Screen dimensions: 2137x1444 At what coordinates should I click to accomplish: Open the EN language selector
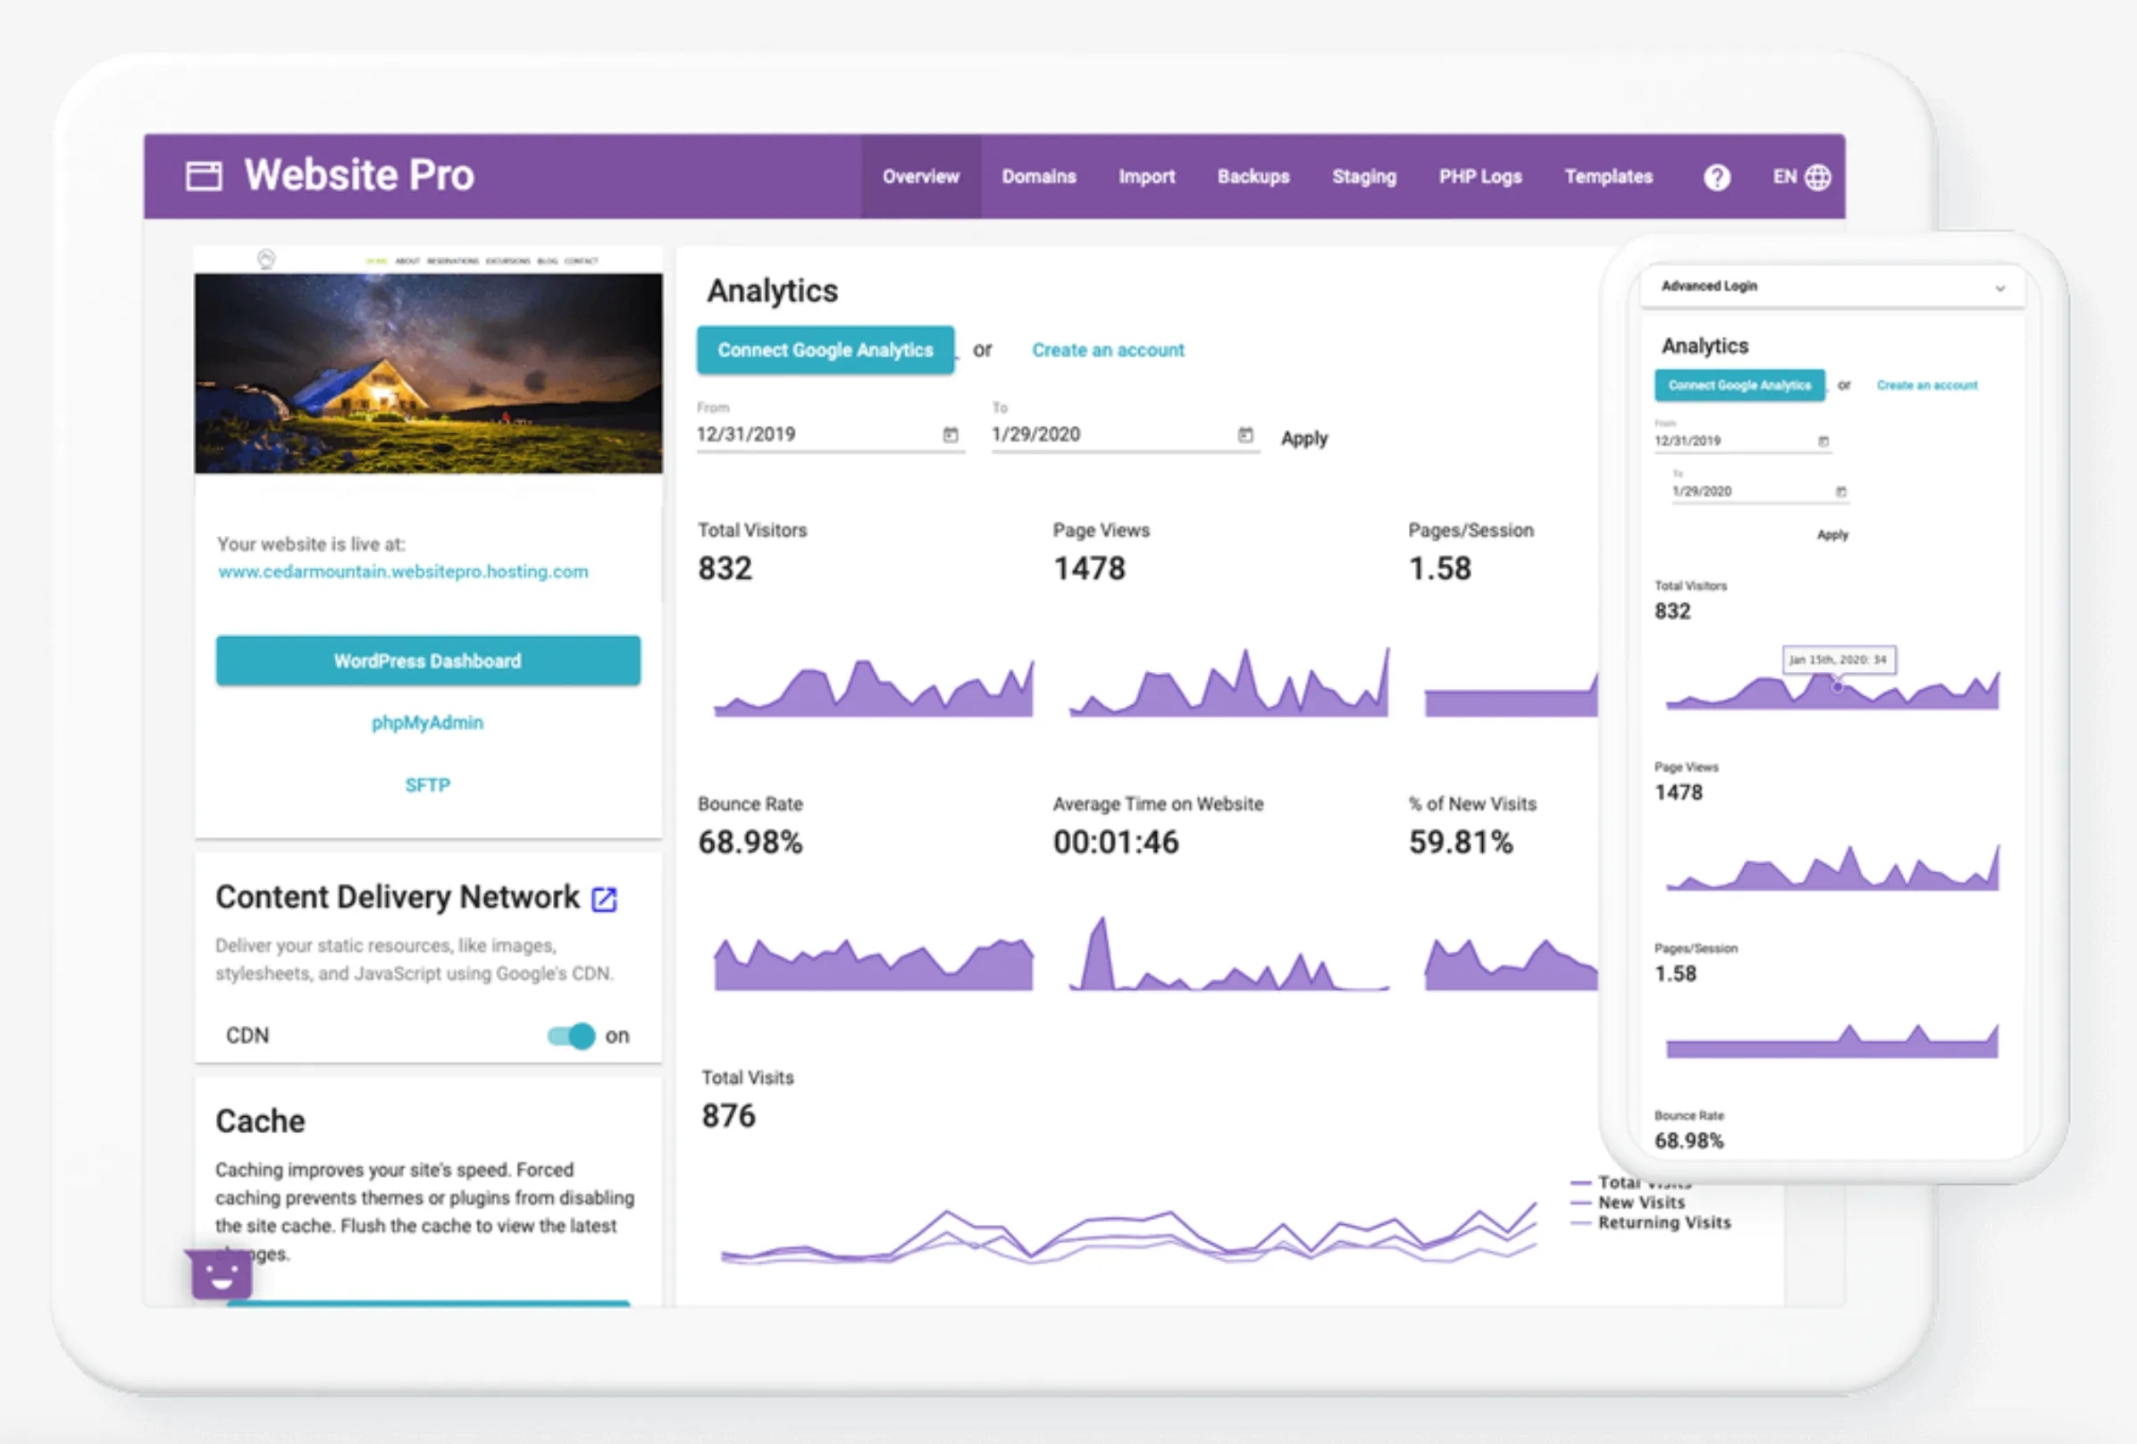(1784, 177)
